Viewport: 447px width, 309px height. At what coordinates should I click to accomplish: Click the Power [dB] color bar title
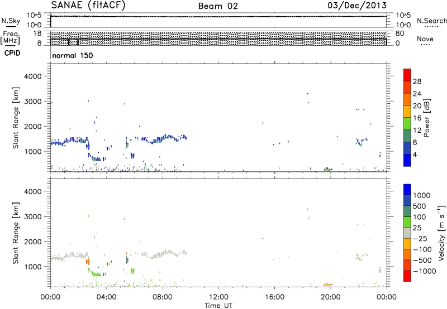click(426, 118)
